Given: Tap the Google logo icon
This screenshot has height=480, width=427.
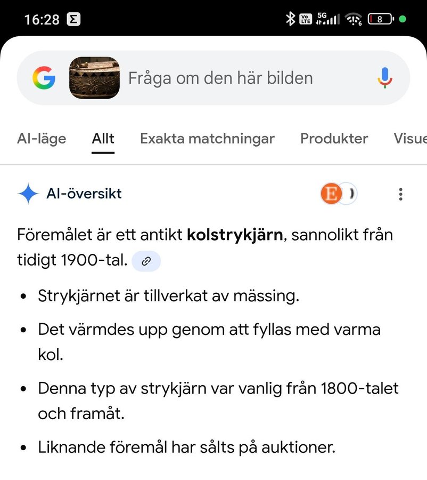Looking at the screenshot, I should coord(44,78).
